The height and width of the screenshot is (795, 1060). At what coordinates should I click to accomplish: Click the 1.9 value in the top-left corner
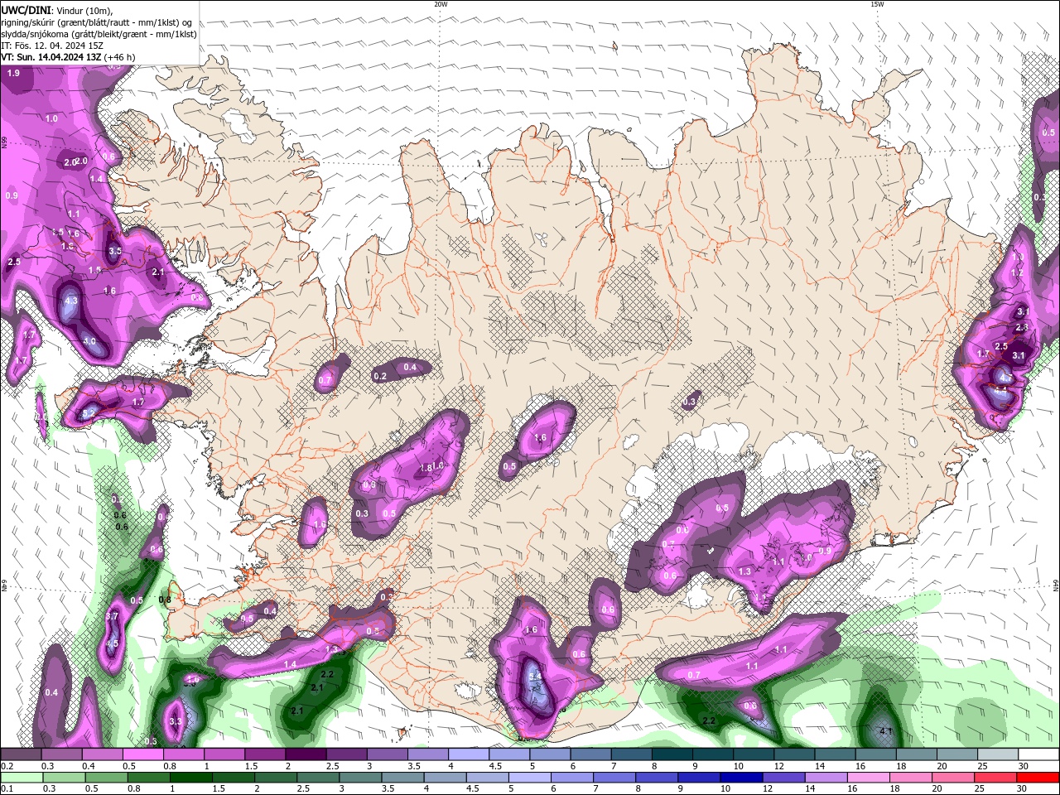[13, 74]
